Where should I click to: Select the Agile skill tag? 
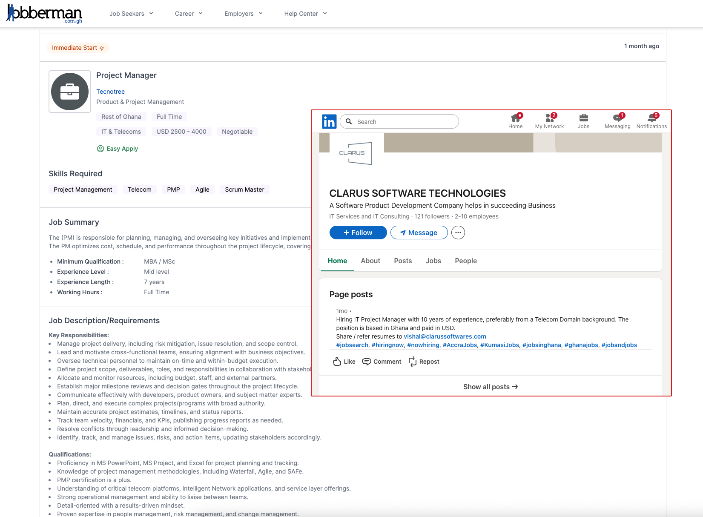(202, 190)
